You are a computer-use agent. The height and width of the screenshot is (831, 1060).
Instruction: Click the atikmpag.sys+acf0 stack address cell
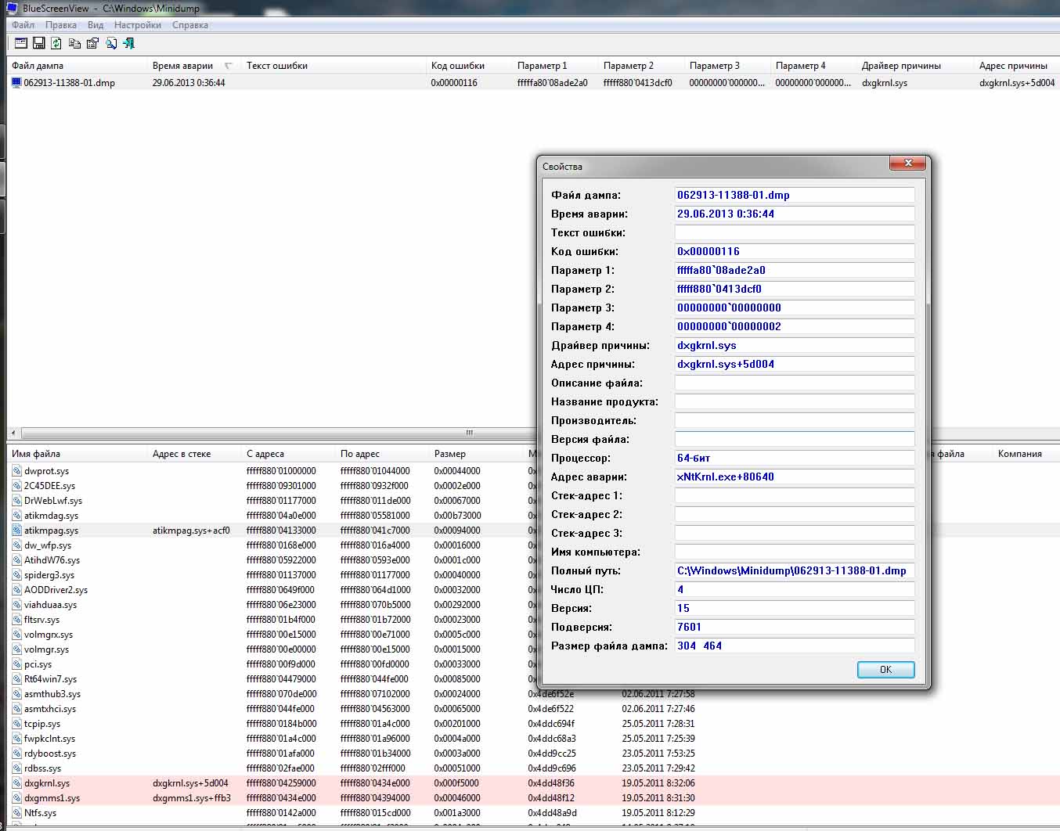(191, 531)
